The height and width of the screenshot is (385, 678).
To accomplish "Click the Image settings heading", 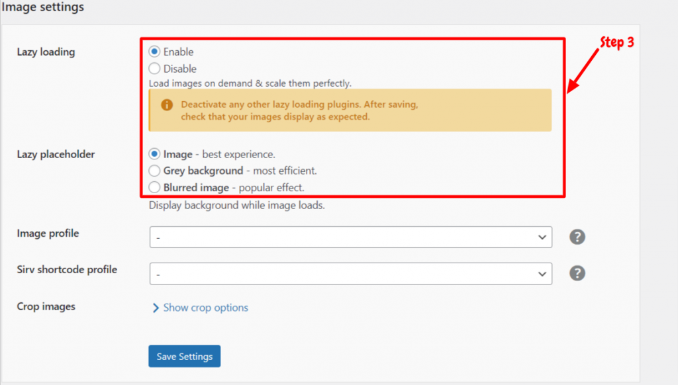I will [x=43, y=7].
